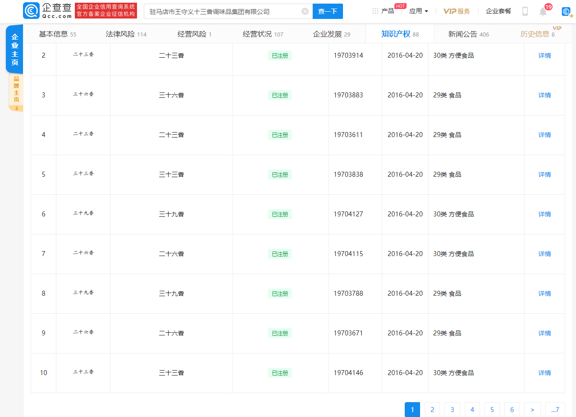Jump to last page ...7

[x=555, y=409]
